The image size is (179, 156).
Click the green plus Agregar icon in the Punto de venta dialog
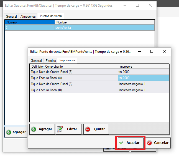point(34,129)
